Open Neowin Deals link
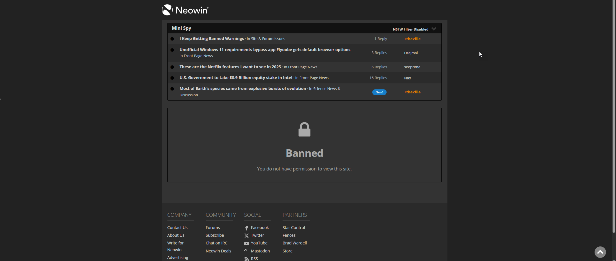 tap(219, 251)
